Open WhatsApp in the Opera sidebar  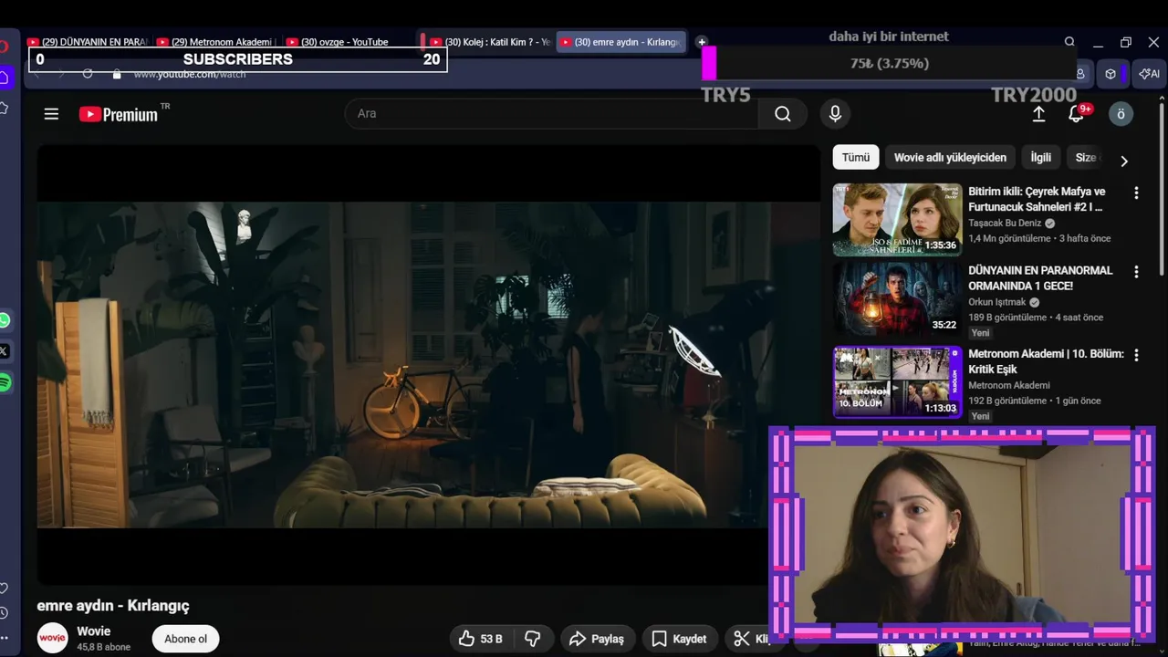point(5,320)
